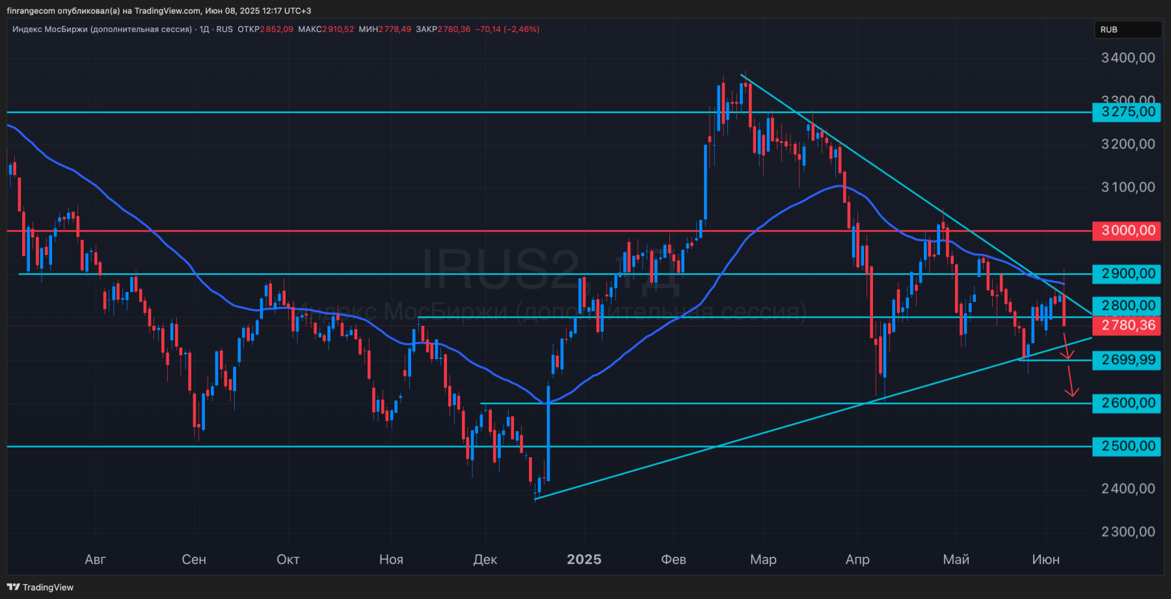Click the Фев month label on time axis
Viewport: 1171px width, 599px height.
(x=673, y=559)
